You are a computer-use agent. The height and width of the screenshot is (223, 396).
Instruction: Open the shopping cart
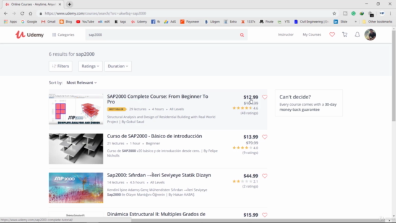pos(345,35)
